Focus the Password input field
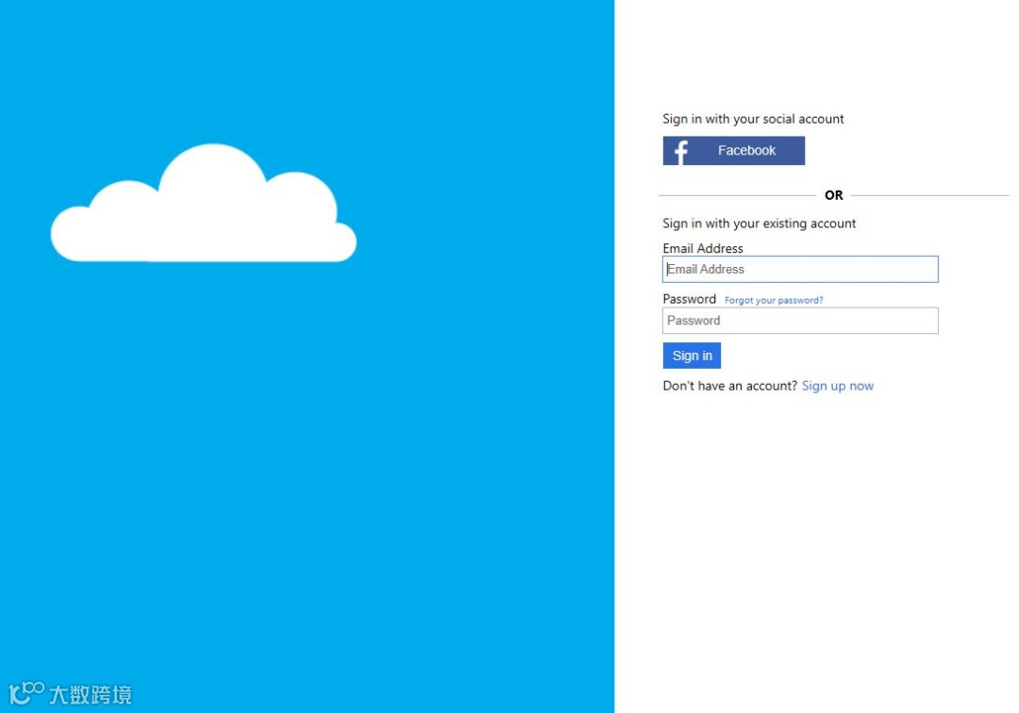This screenshot has height=713, width=1019. 800,320
